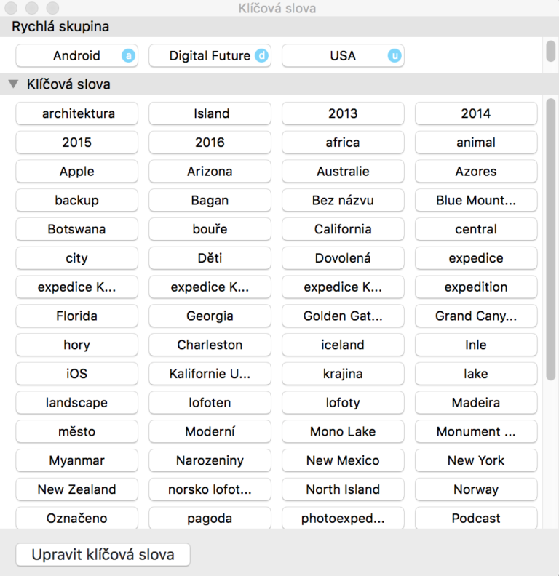
Task: Select the New Zealand keyword
Action: pos(77,489)
